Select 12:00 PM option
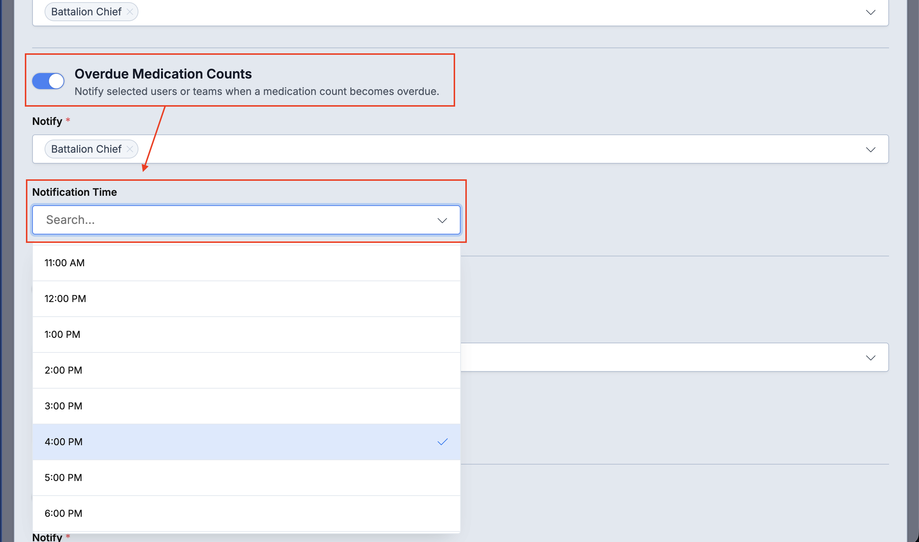Screen dimensions: 919x542 coord(246,299)
